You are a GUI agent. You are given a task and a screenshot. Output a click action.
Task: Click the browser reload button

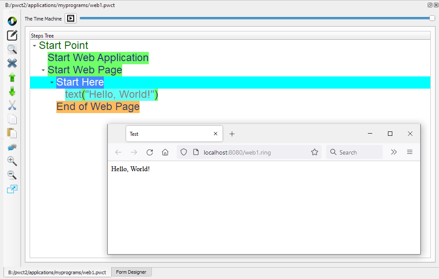coord(150,152)
